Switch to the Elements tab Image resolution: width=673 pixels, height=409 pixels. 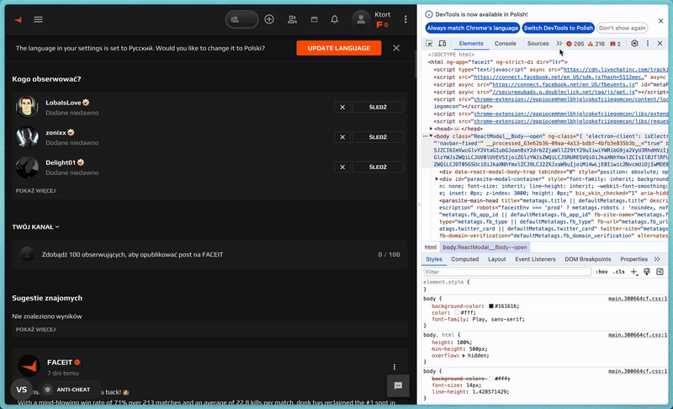(x=471, y=44)
